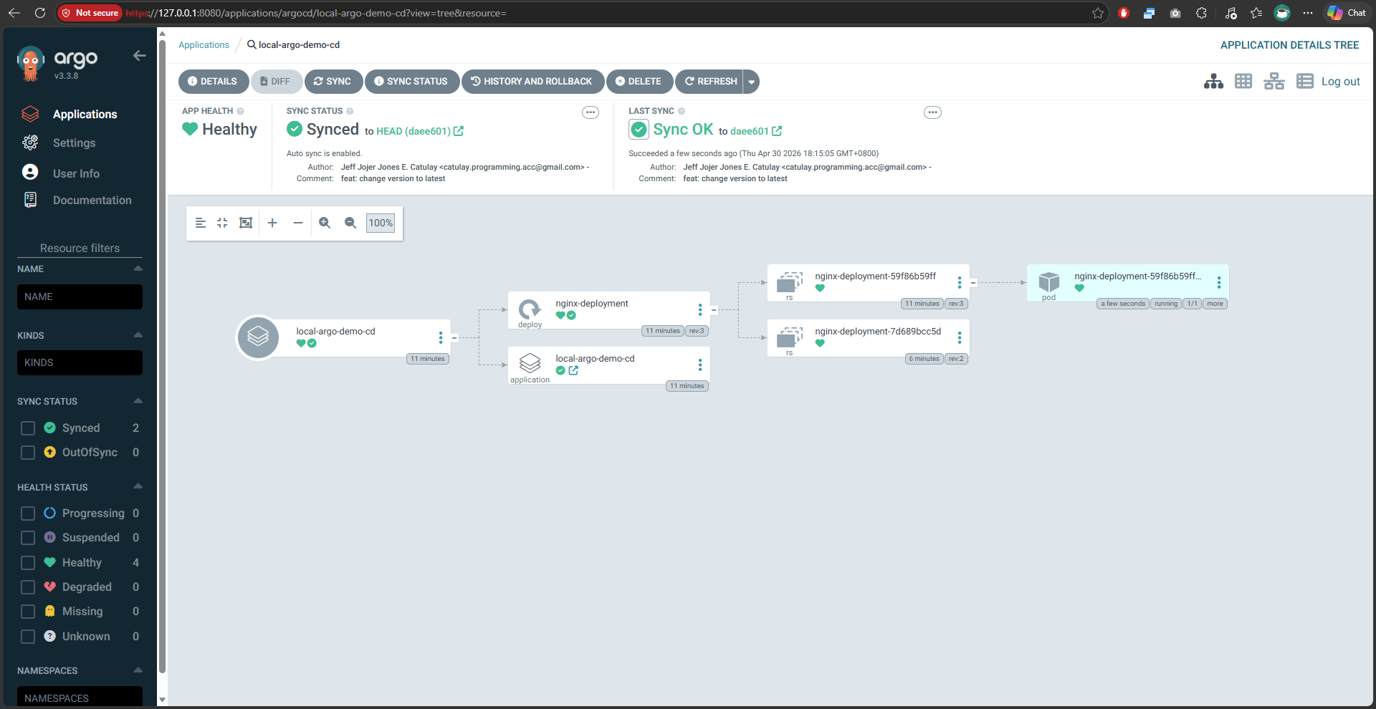1376x709 pixels.
Task: Select the pod nginx-deployment-59f86b59ff node
Action: coord(1128,283)
